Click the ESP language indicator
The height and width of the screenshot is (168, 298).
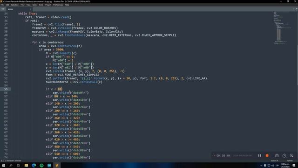point(277,165)
